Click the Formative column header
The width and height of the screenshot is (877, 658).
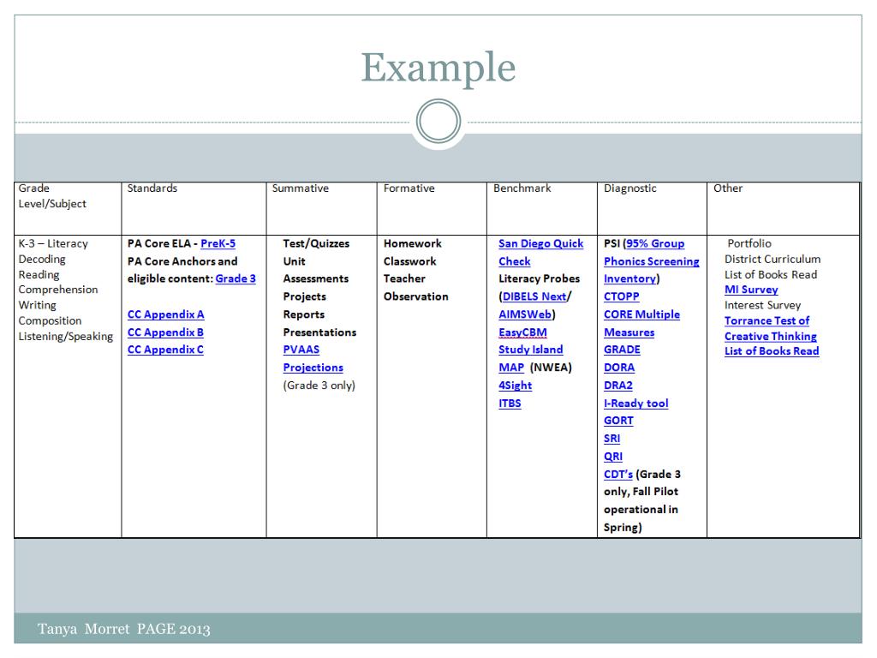pyautogui.click(x=409, y=188)
